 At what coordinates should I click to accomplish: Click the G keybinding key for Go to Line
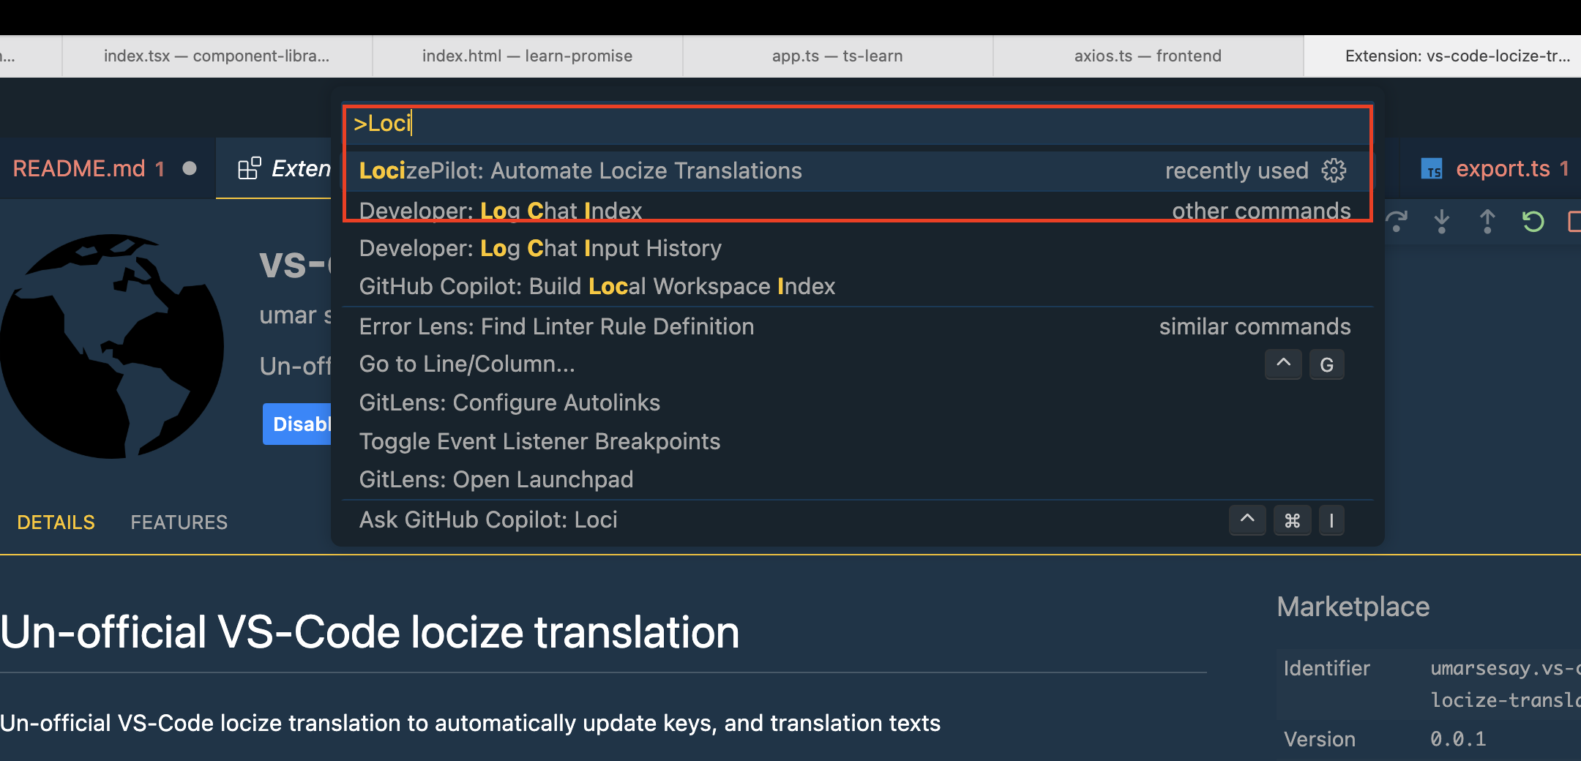click(1326, 364)
